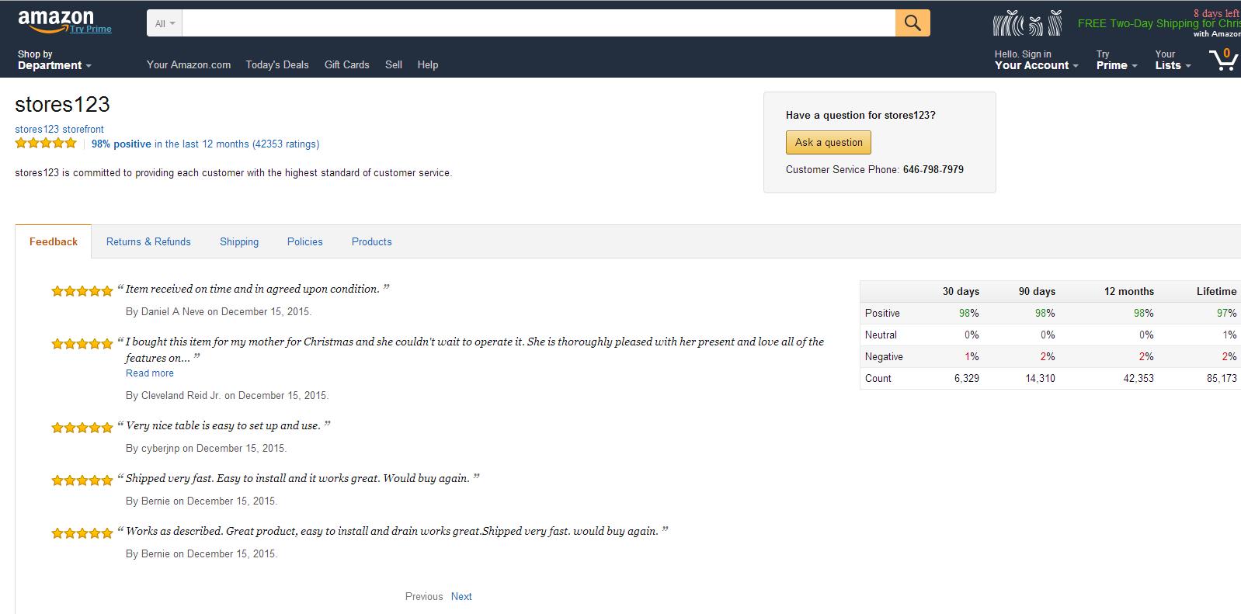Click star rating of Cleveland Reid Jr.'s review
Image resolution: width=1241 pixels, height=614 pixels.
[82, 344]
